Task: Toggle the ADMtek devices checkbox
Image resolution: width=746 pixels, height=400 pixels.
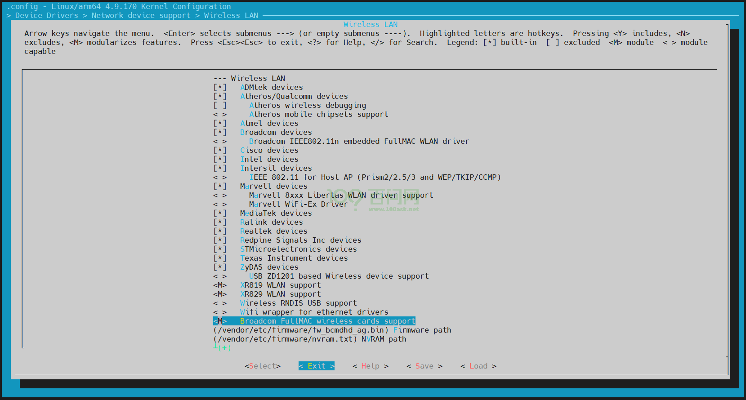Action: 220,87
